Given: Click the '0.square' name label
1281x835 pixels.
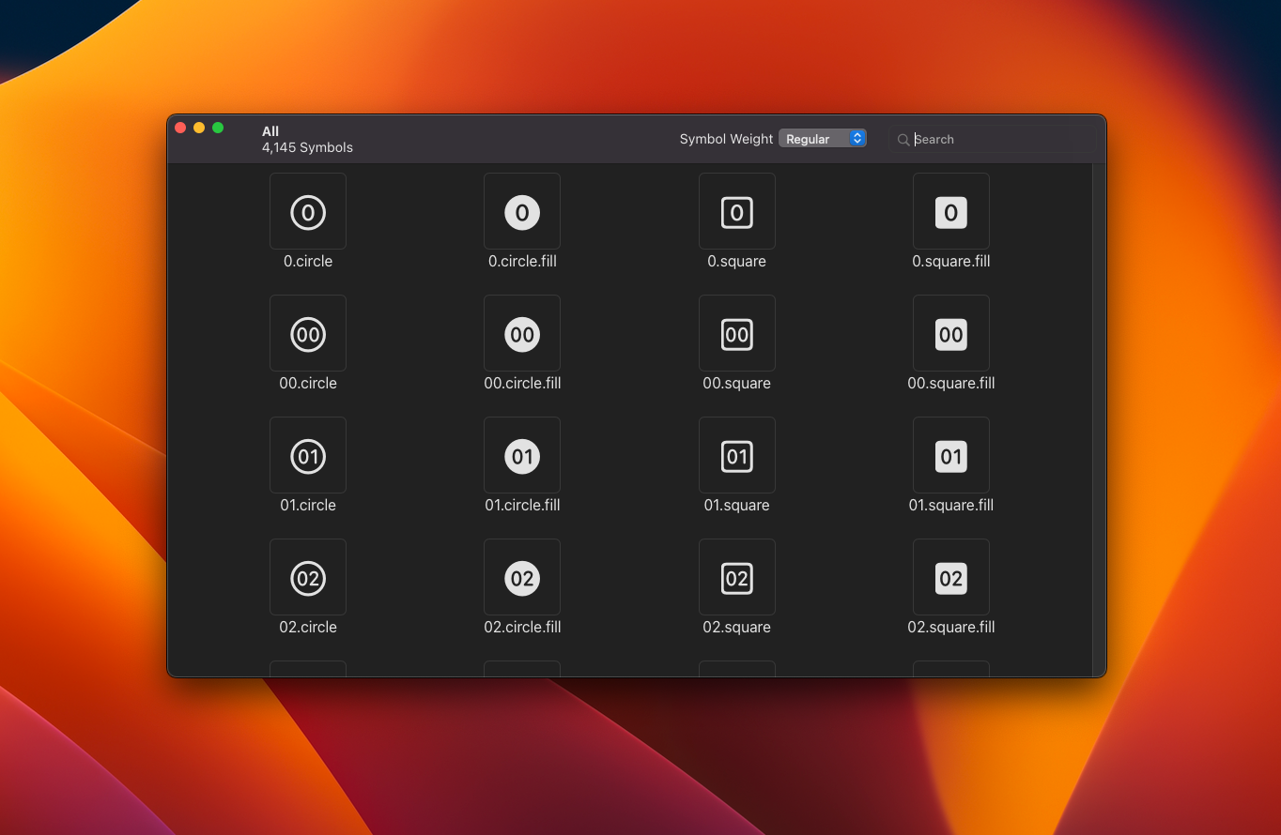Looking at the screenshot, I should coord(737,262).
